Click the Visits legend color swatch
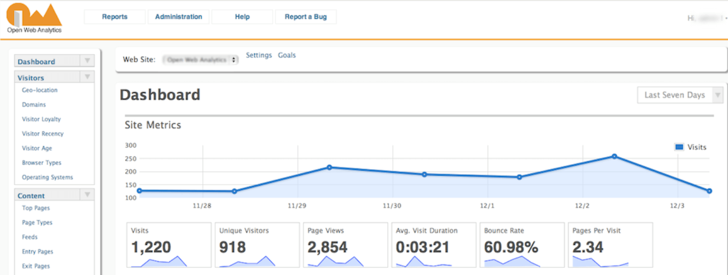728x275 pixels. (679, 147)
